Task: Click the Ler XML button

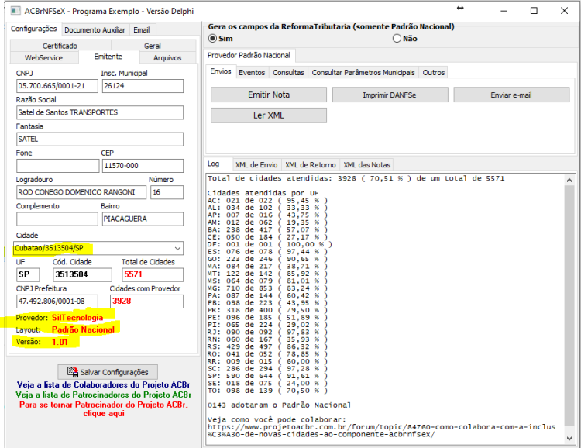Action: [269, 115]
